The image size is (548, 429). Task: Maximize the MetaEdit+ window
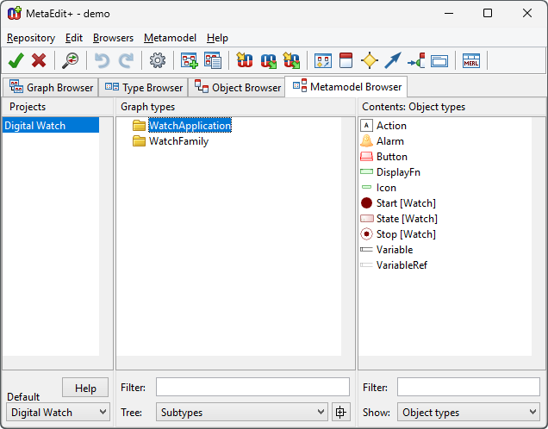[488, 13]
